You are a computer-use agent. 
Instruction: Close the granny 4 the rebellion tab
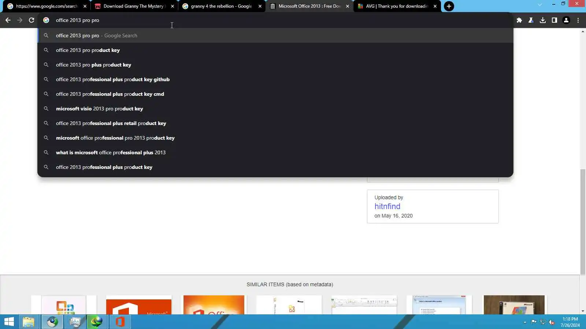(260, 6)
